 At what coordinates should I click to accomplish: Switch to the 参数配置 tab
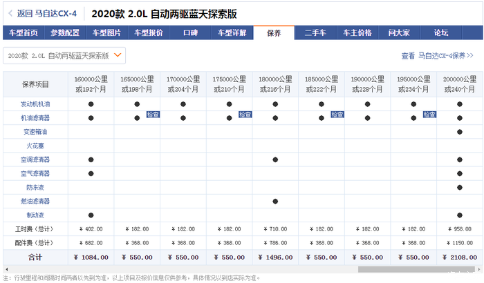point(70,32)
